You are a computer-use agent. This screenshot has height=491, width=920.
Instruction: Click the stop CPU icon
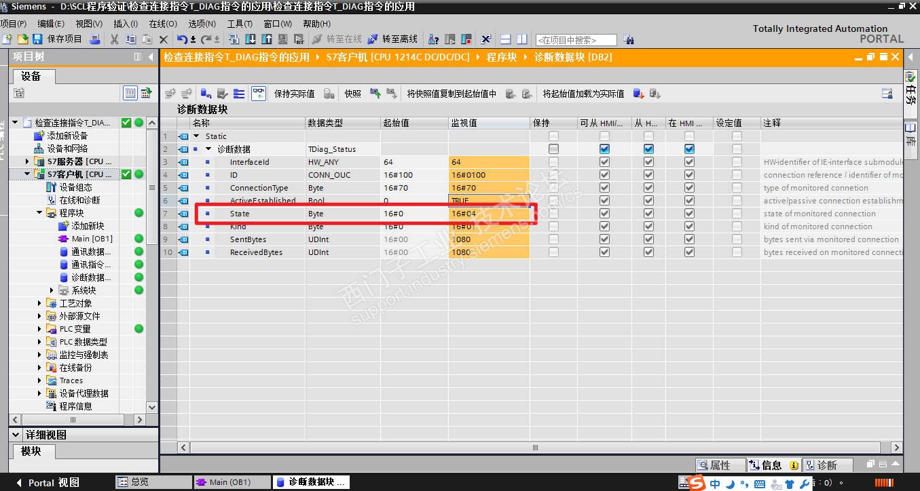tap(466, 39)
